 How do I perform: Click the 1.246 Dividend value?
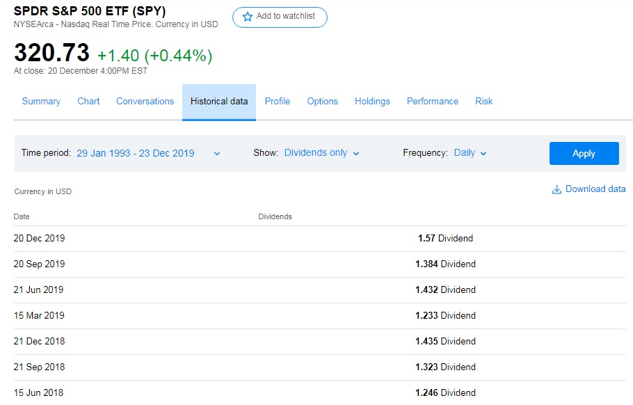[x=445, y=392]
